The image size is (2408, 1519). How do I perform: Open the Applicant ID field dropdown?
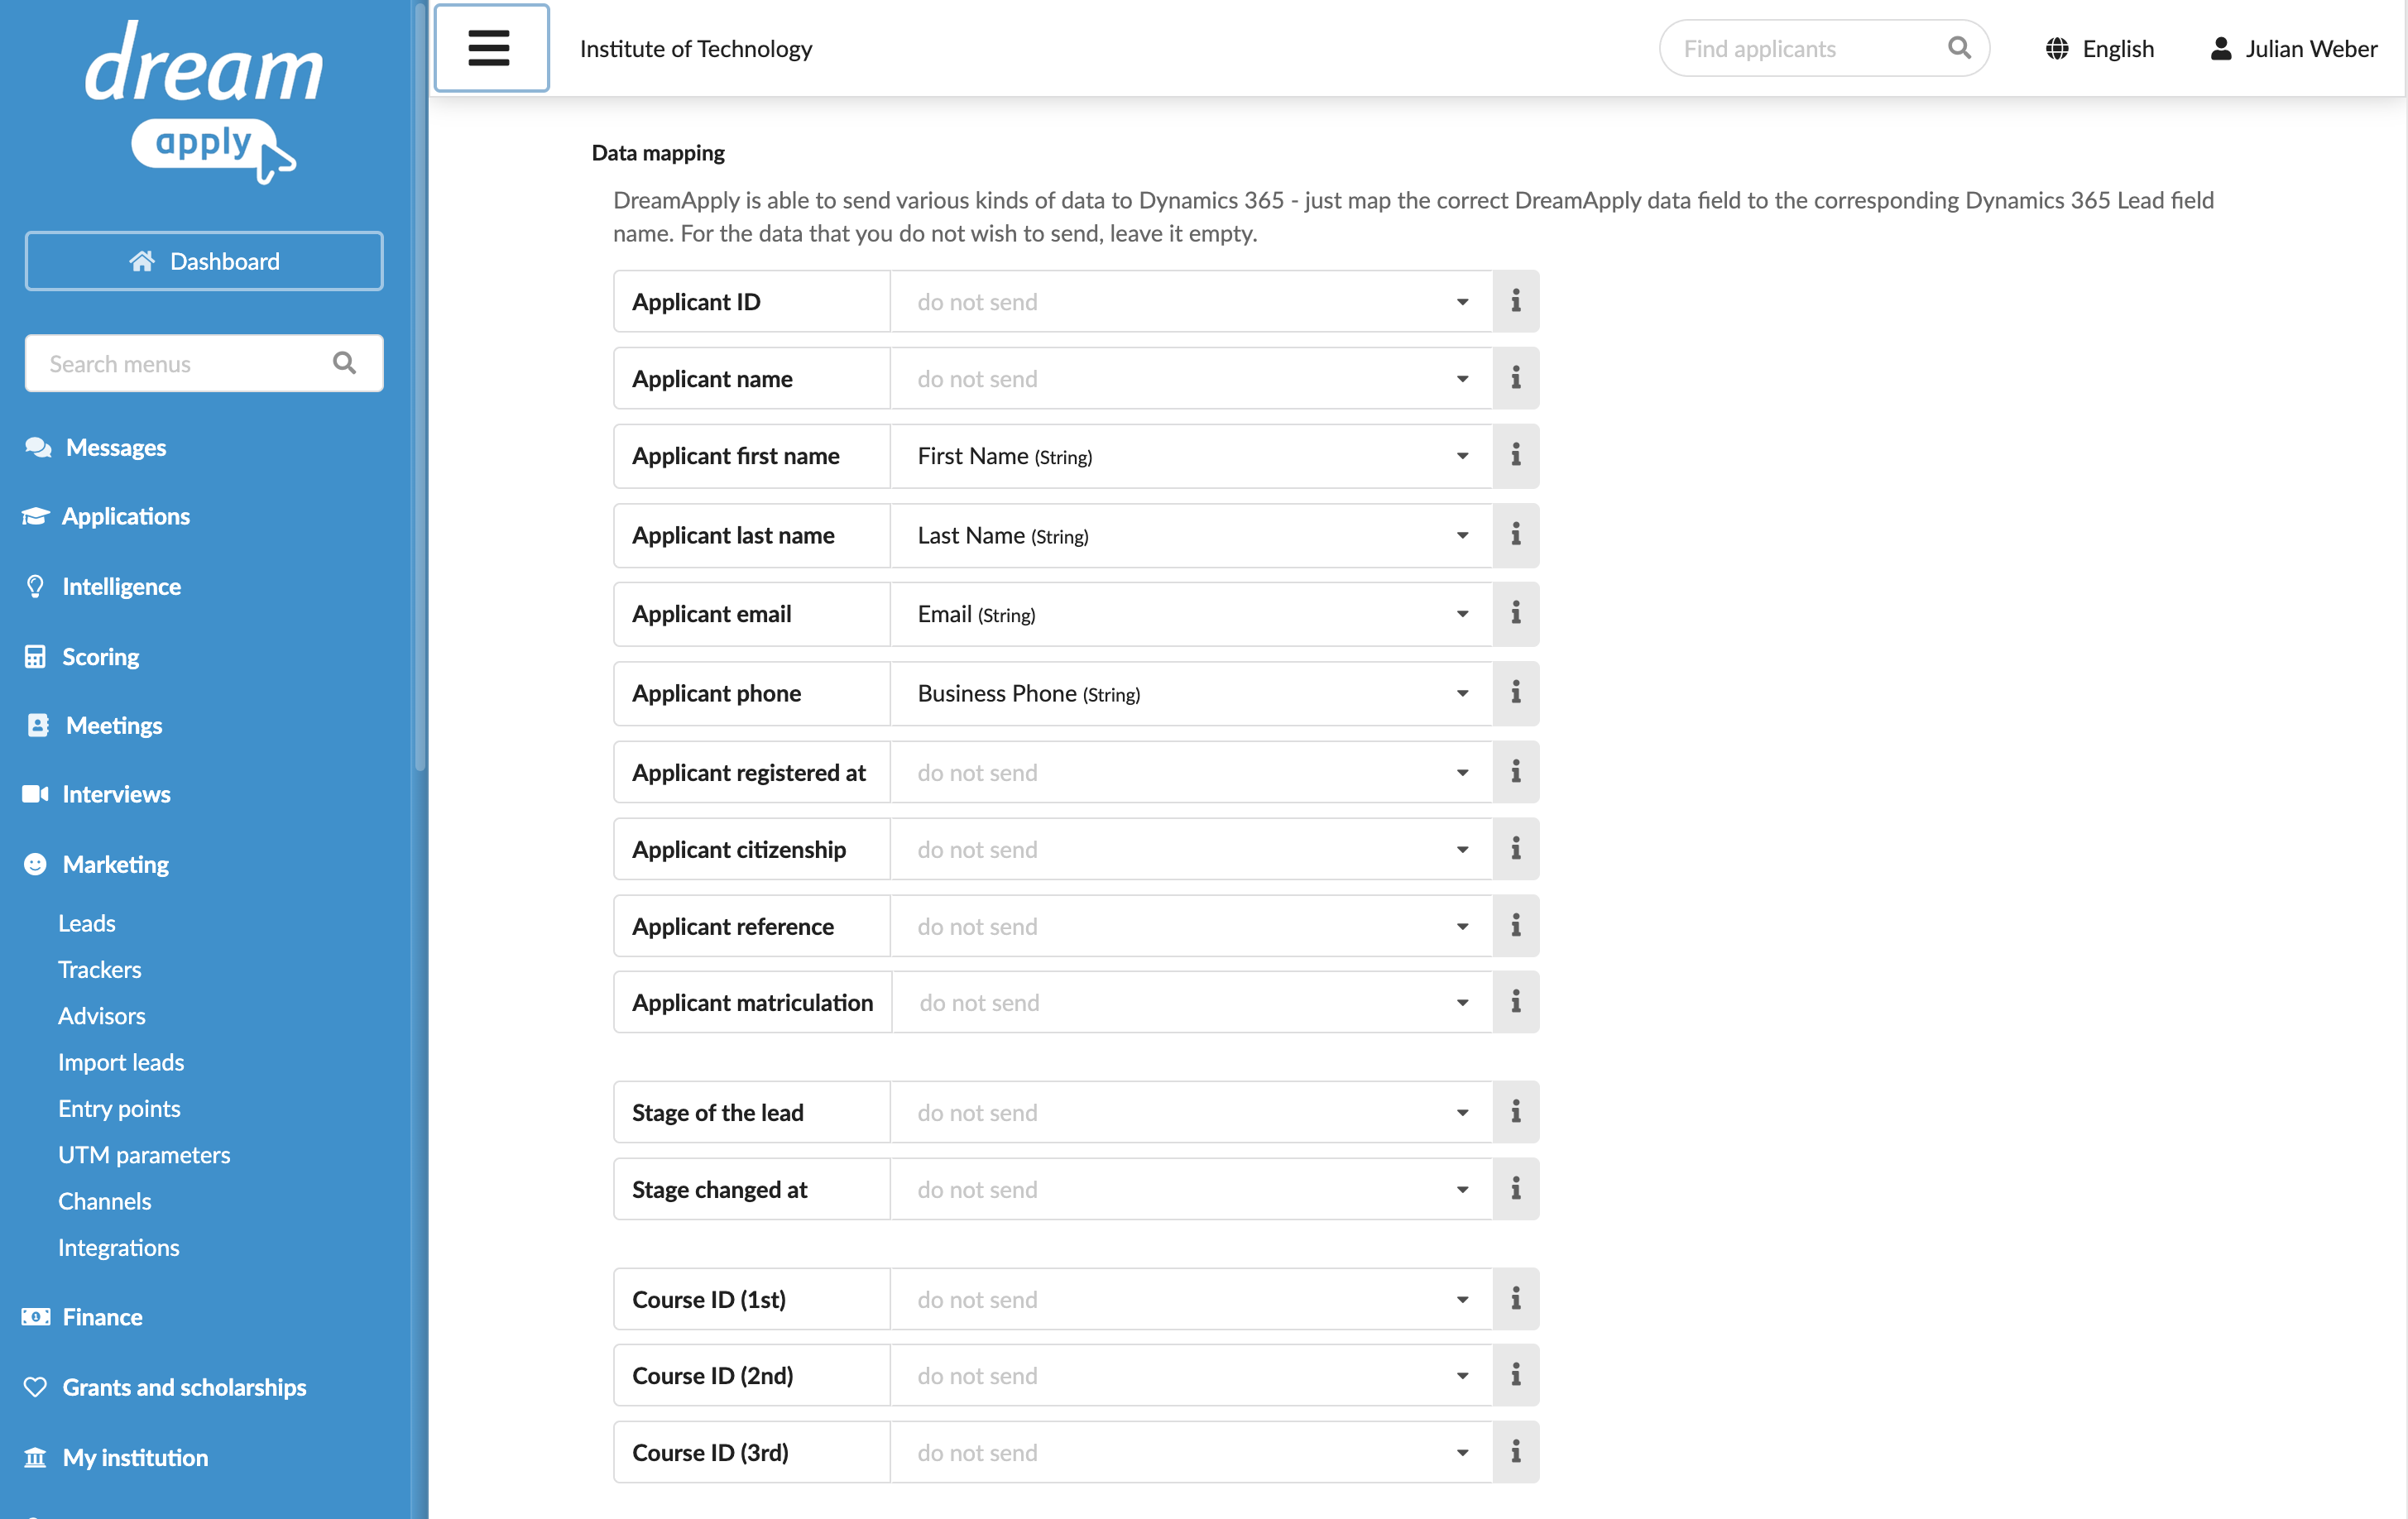1191,301
